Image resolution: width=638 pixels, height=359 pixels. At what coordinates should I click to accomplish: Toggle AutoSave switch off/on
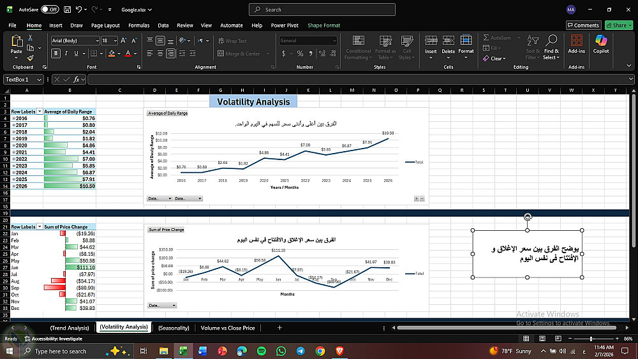tap(50, 10)
